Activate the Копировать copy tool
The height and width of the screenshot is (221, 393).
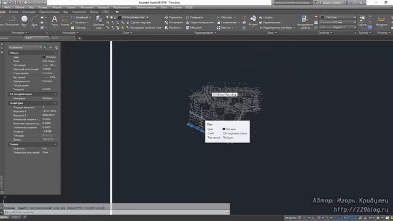pyautogui.click(x=174, y=23)
